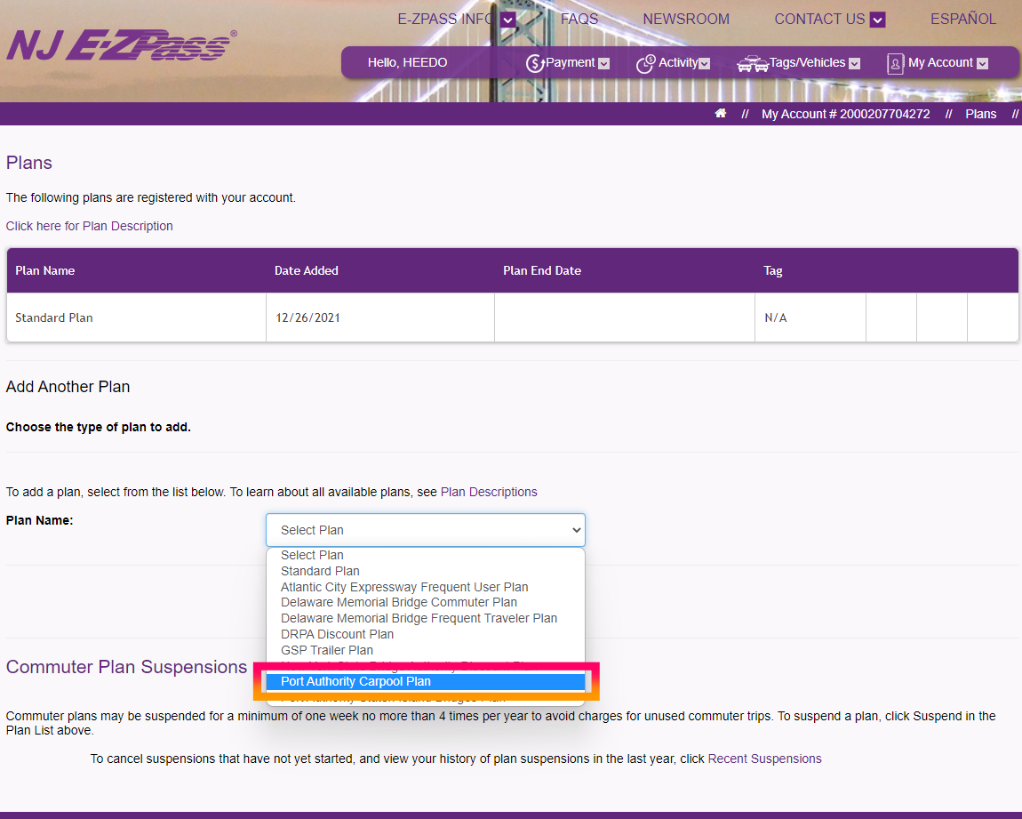1022x819 pixels.
Task: Open the Plan Descriptions link
Action: 489,492
